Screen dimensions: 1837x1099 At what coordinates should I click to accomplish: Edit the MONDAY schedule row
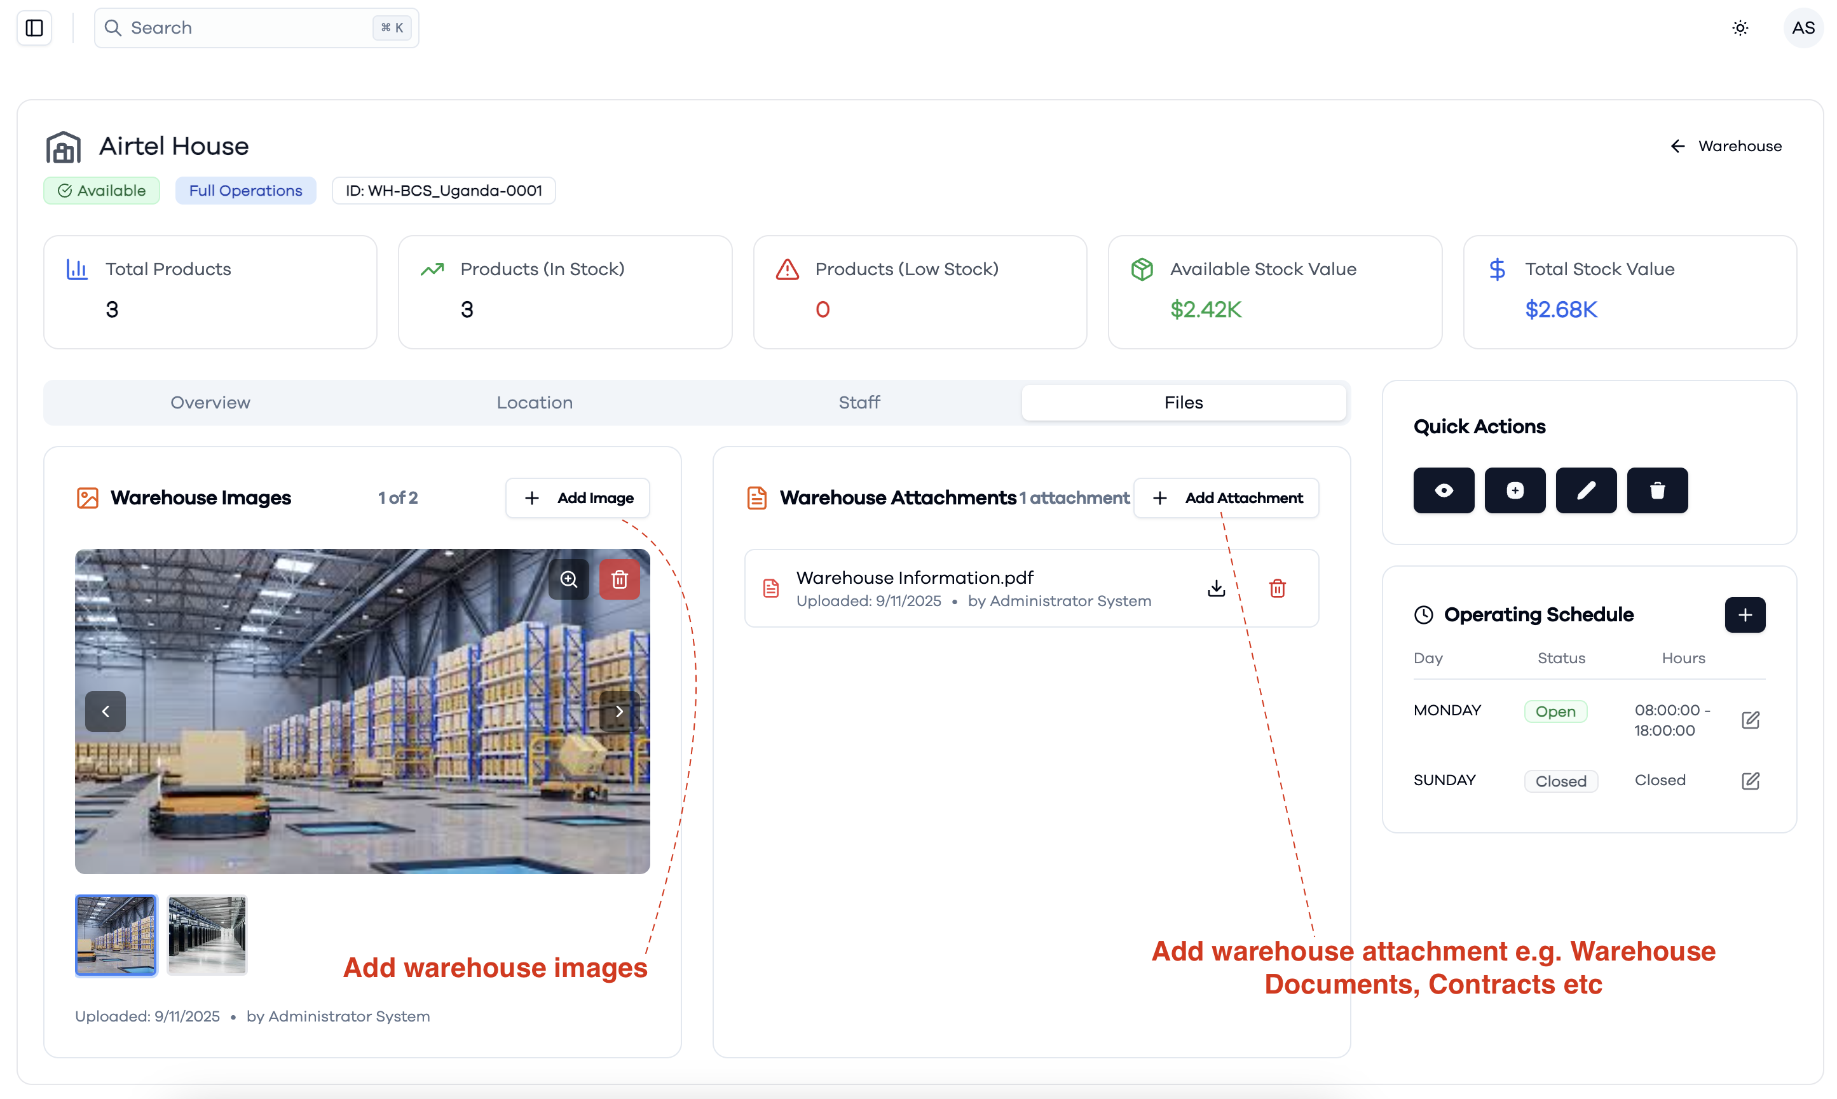click(x=1749, y=720)
